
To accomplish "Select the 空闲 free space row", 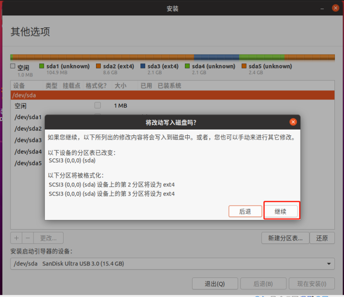I will click(x=172, y=106).
